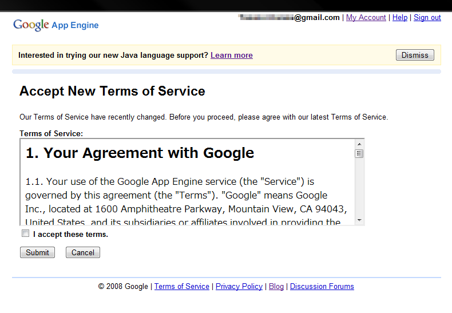Submit the terms acceptance form
This screenshot has height=313, width=452.
click(x=37, y=252)
